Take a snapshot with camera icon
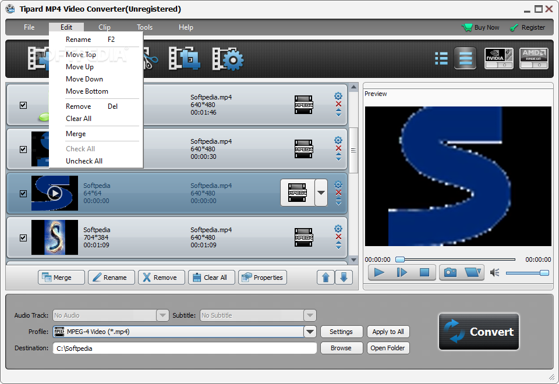The image size is (559, 384). 450,272
